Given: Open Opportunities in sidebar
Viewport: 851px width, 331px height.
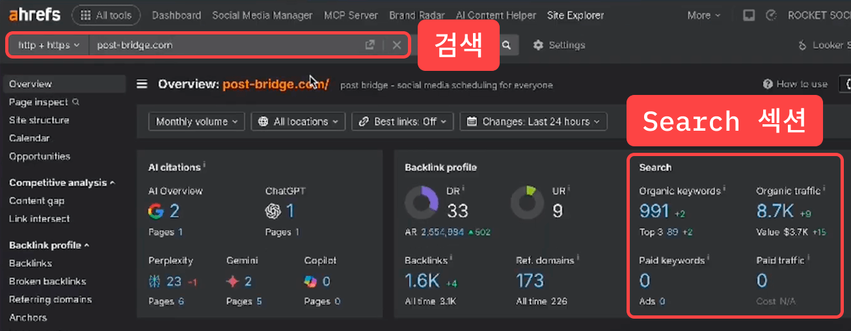Looking at the screenshot, I should [x=40, y=156].
